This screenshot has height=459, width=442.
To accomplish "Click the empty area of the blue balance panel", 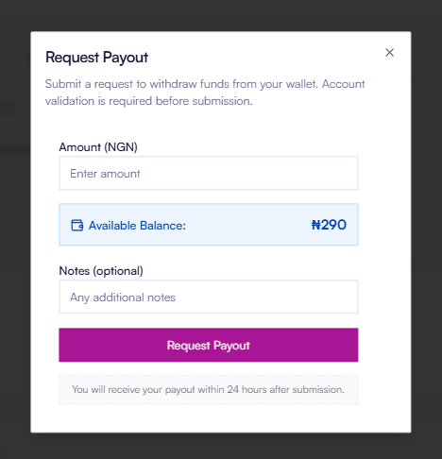I will click(248, 225).
